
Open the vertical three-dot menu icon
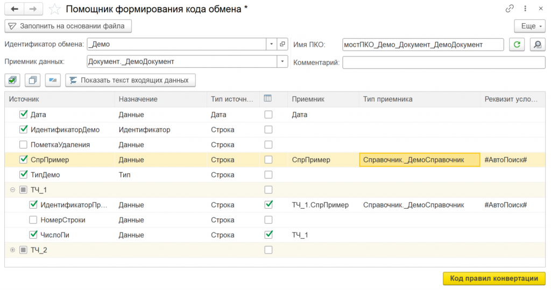525,9
